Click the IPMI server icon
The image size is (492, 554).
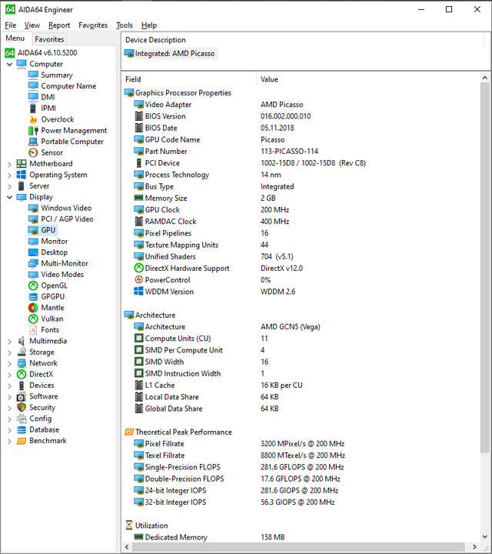point(33,108)
